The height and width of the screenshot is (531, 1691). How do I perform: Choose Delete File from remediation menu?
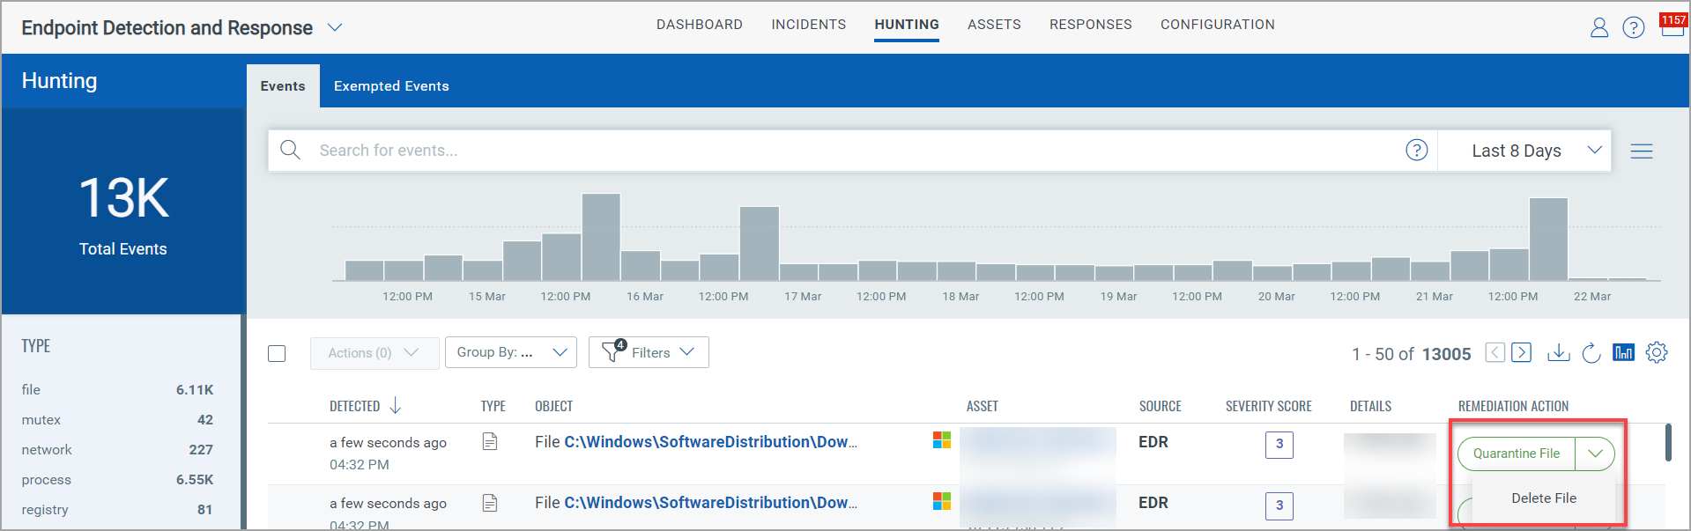point(1544,498)
